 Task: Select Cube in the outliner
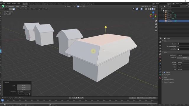pos(168,13)
